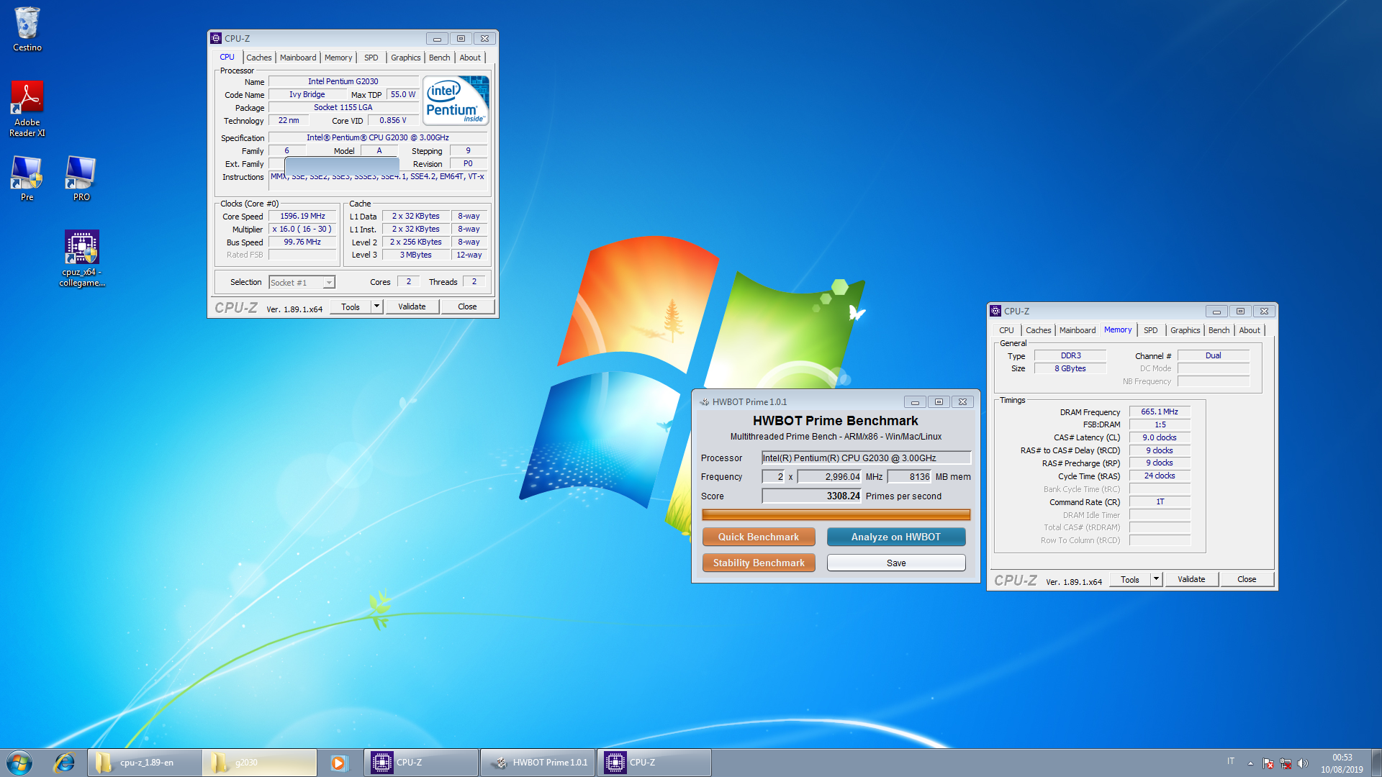Click DRAM Frequency value 665.1 MHz
The width and height of the screenshot is (1382, 777).
1160,412
